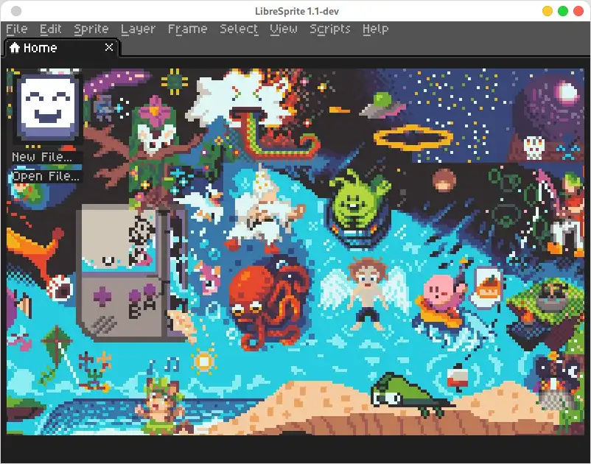Screen dimensions: 591x464
Task: Click the Open File... link
Action: coord(46,176)
